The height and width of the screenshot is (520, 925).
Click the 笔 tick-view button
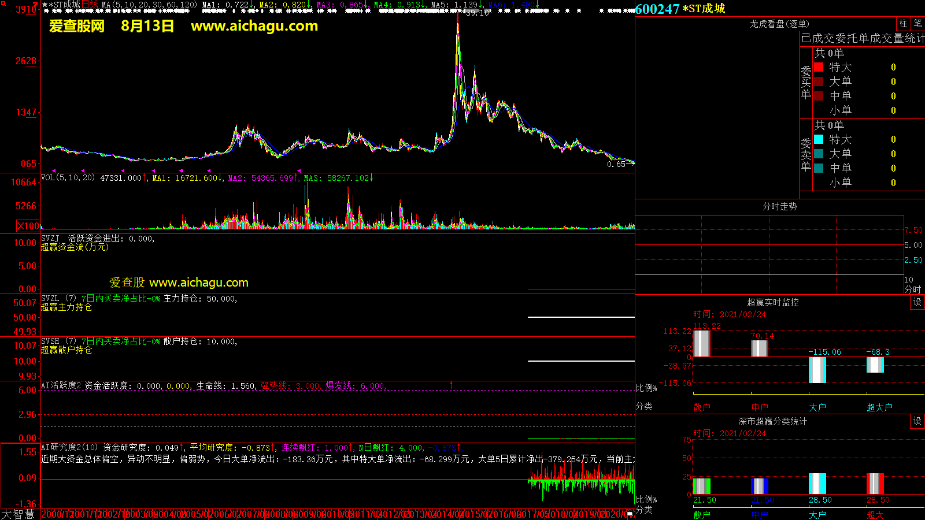[918, 24]
